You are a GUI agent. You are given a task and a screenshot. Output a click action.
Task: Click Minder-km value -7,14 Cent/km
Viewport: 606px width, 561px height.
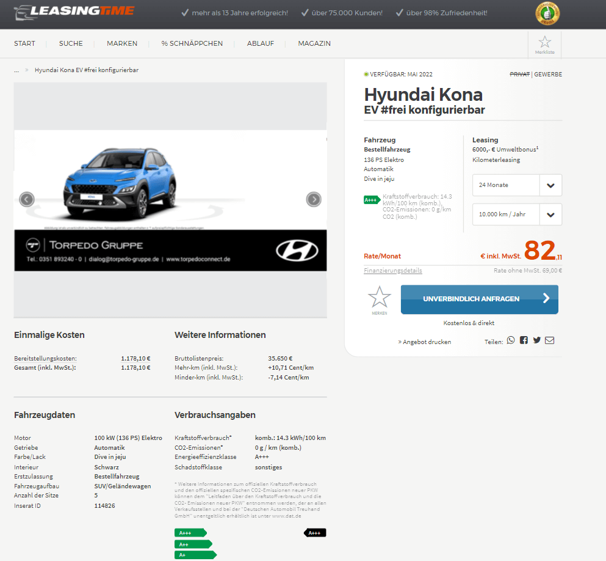pos(289,378)
